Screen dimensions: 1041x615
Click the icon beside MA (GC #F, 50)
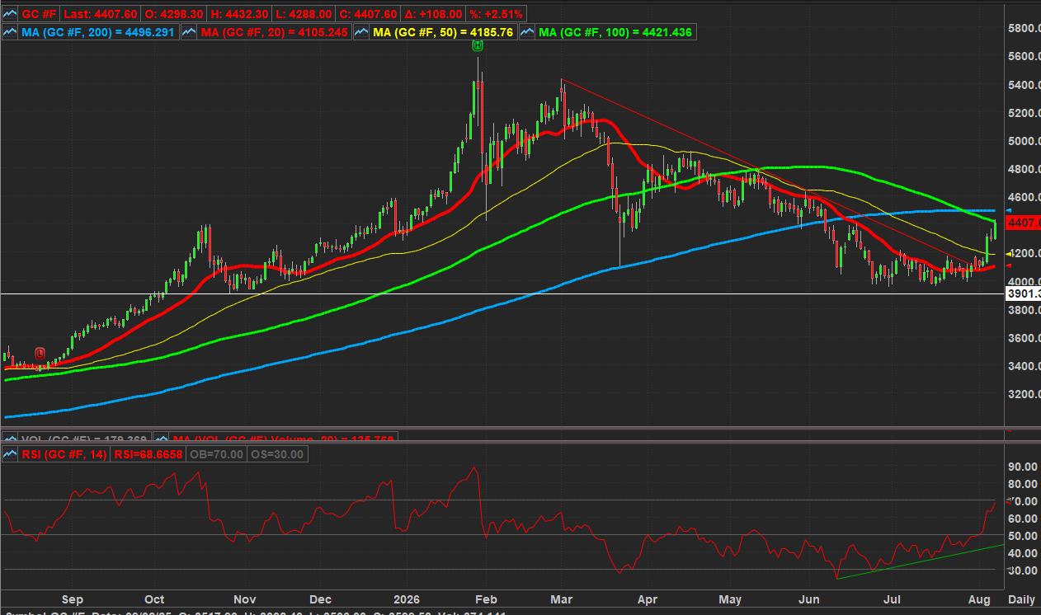[361, 32]
